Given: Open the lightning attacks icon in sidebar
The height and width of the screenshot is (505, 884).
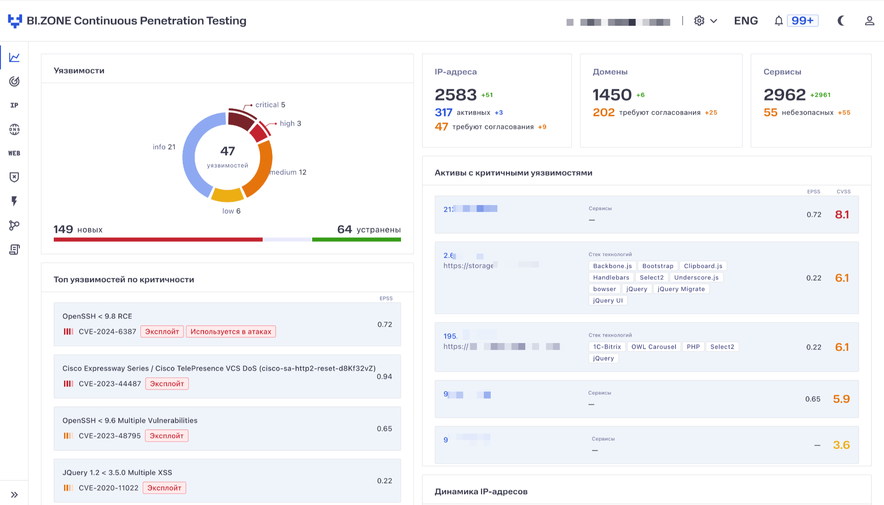Looking at the screenshot, I should pyautogui.click(x=14, y=201).
